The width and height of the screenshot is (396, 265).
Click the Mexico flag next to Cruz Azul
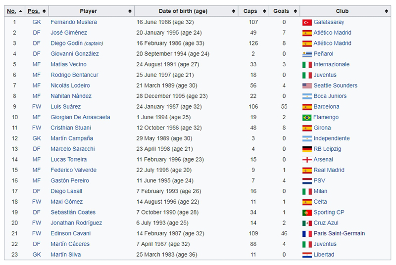pos(307,223)
